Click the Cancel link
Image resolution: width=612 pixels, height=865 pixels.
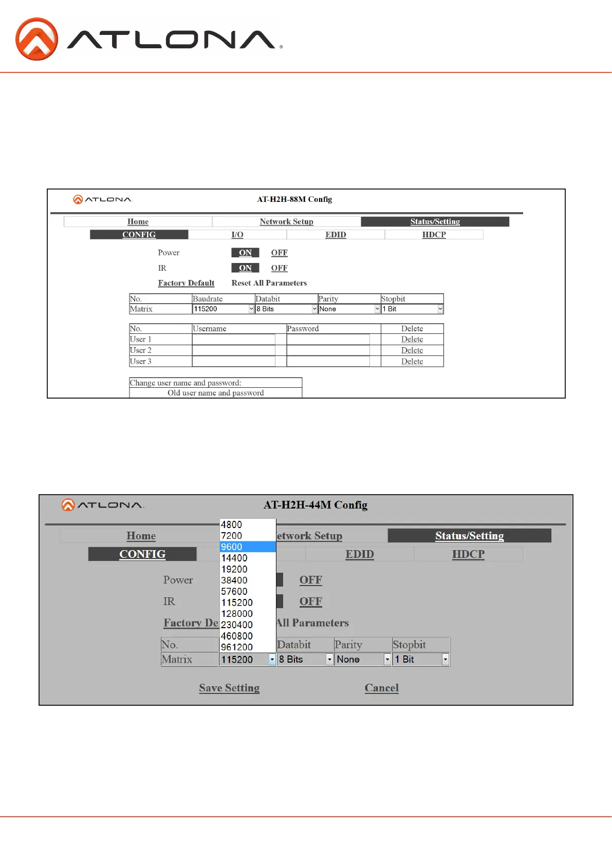click(x=381, y=688)
